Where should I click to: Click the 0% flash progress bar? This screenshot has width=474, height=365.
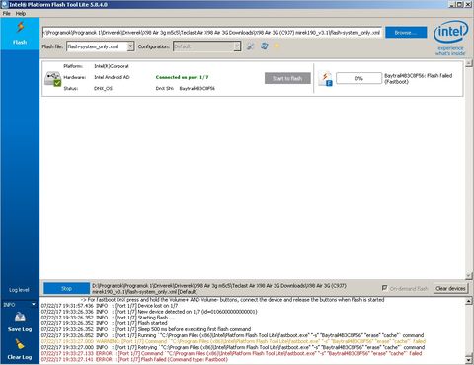[x=358, y=78]
